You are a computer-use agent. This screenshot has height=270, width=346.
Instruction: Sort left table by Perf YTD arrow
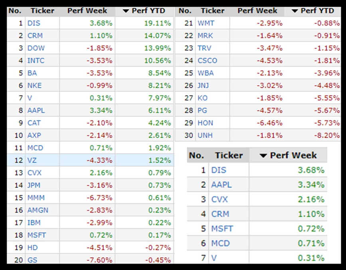125,11
